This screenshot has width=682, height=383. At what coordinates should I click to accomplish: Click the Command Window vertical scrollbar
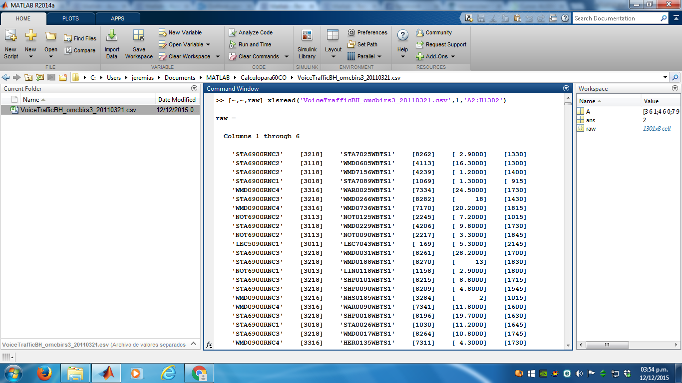(x=568, y=222)
